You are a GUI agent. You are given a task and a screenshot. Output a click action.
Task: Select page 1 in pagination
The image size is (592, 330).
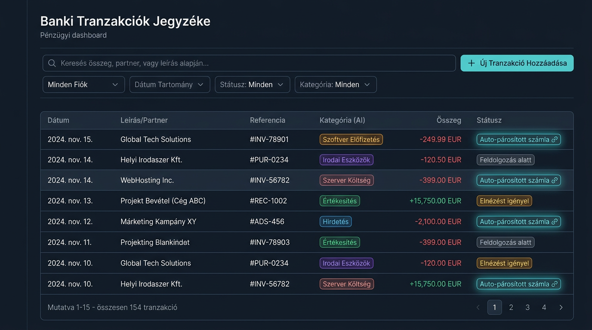494,307
